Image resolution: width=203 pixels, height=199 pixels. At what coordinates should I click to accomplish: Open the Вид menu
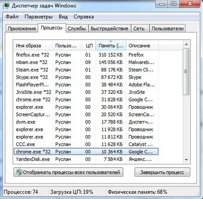pyautogui.click(x=63, y=16)
